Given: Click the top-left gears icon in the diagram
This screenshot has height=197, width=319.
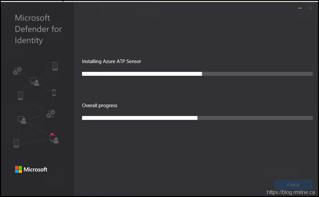Looking at the screenshot, I should [x=17, y=71].
